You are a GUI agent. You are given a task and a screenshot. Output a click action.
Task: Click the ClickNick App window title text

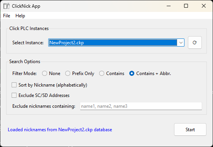(26, 6)
